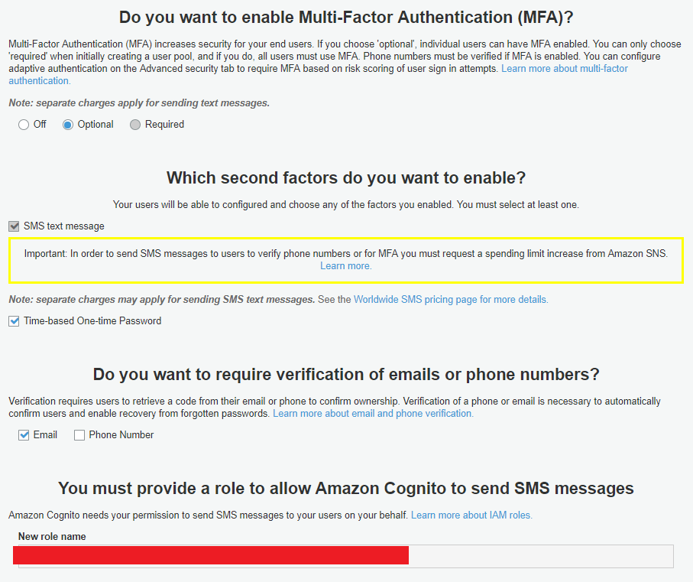Click Learn more inside the yellow SNS warning
Viewport: 693px width, 582px height.
point(345,265)
